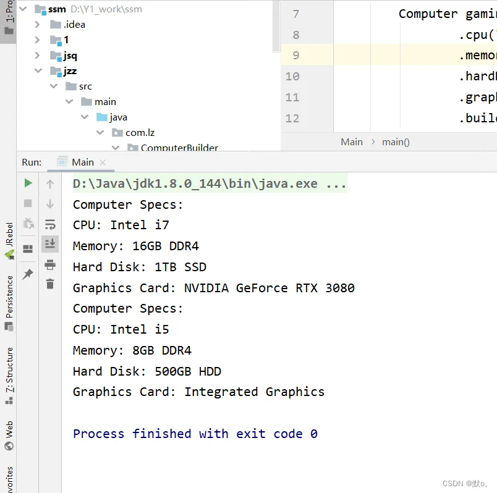Collapse the jzz module node
The height and width of the screenshot is (493, 497).
(38, 70)
